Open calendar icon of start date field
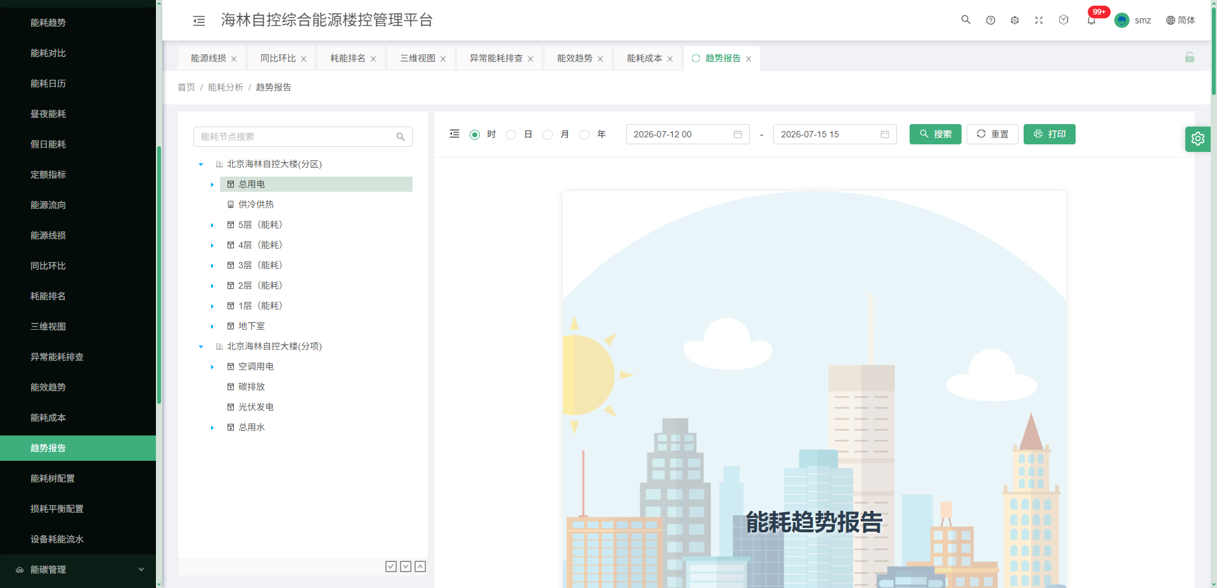Image resolution: width=1217 pixels, height=588 pixels. (x=738, y=134)
